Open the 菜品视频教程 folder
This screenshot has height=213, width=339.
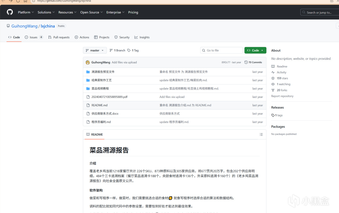coord(100,89)
